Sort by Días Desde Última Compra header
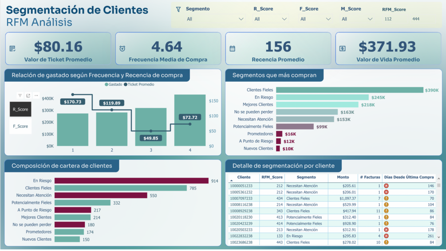Screen dimensions: 446x251 tap(409, 177)
